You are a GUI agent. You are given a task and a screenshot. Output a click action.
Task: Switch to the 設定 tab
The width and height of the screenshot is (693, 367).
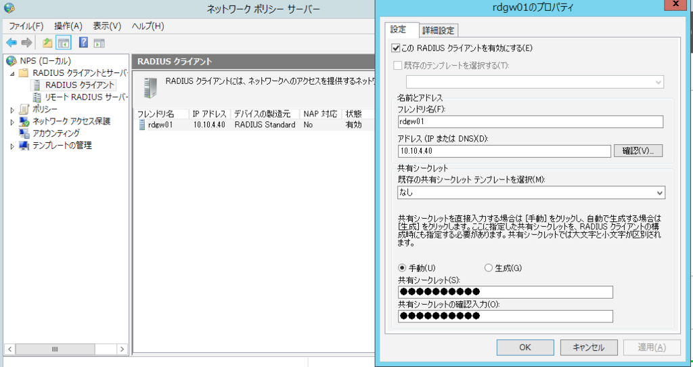pos(401,30)
